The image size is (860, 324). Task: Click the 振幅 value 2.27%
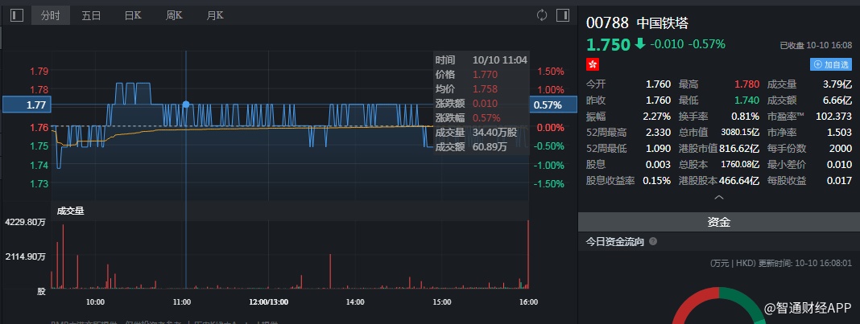657,116
